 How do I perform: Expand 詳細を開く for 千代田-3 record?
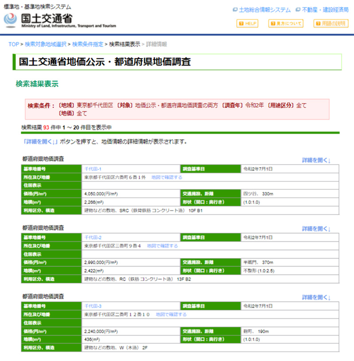pyautogui.click(x=316, y=297)
